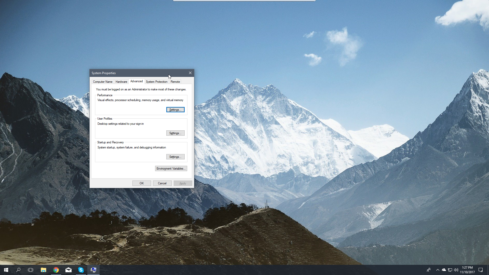Viewport: 489px width, 275px height.
Task: Open Action Center notifications icon
Action: click(x=481, y=270)
